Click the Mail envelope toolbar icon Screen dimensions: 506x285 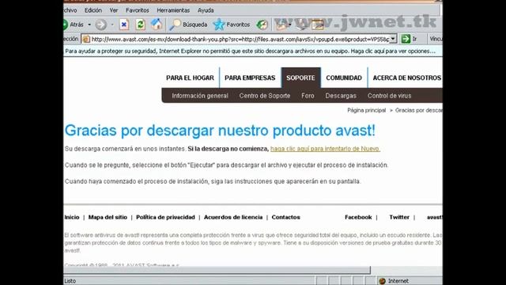tap(281, 25)
